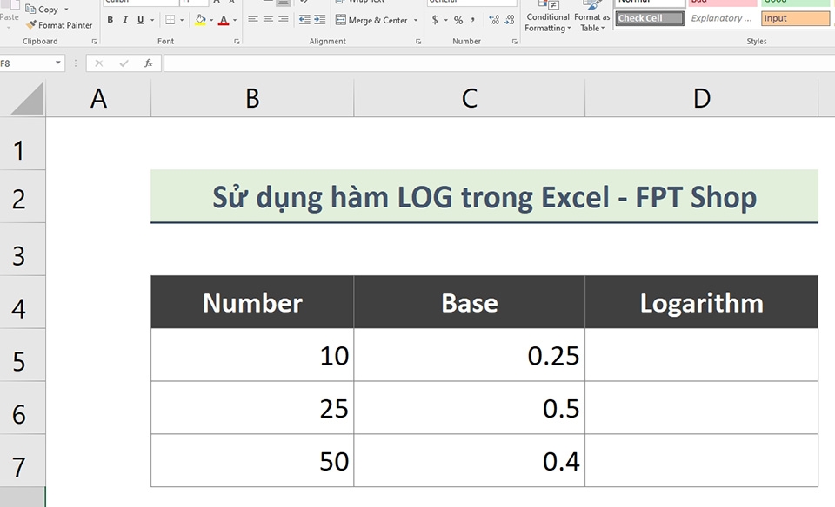Select row 5 header
The image size is (835, 507).
[x=23, y=355]
